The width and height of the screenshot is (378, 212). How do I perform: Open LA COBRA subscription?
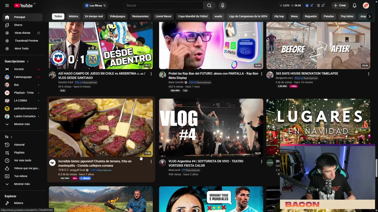click(23, 100)
